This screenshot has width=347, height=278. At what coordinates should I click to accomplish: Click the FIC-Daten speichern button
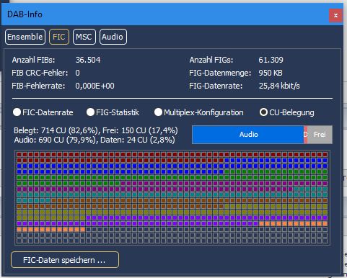pos(65,260)
